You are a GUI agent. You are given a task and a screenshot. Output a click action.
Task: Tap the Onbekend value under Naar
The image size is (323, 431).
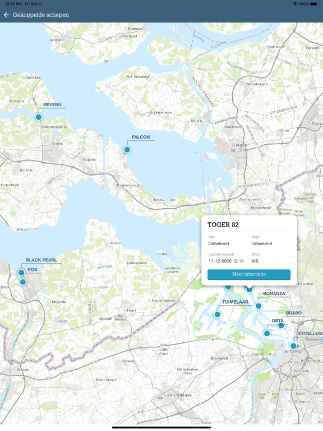[x=262, y=244]
